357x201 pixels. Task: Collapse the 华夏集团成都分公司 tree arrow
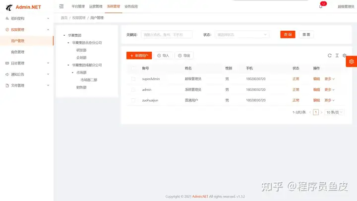click(x=68, y=65)
